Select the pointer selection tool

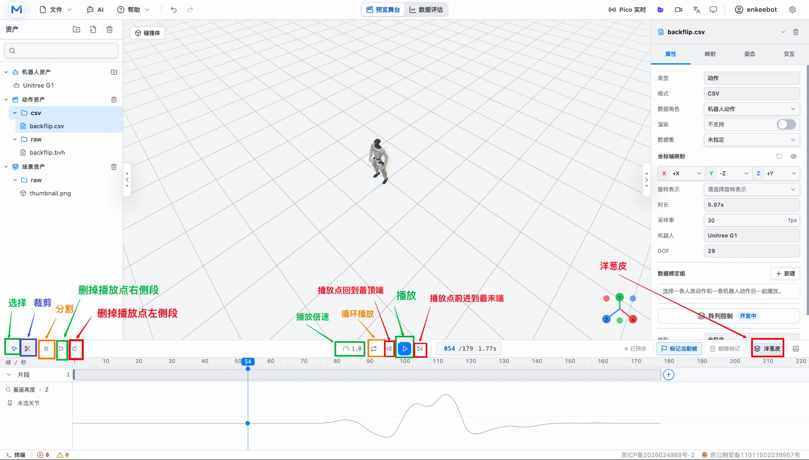tap(14, 349)
